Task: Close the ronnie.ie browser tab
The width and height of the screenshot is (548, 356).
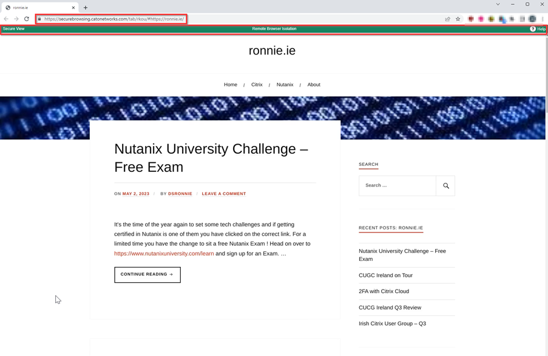Action: [x=73, y=7]
